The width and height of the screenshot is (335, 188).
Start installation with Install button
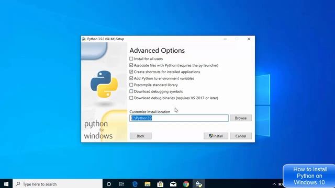[x=216, y=136]
